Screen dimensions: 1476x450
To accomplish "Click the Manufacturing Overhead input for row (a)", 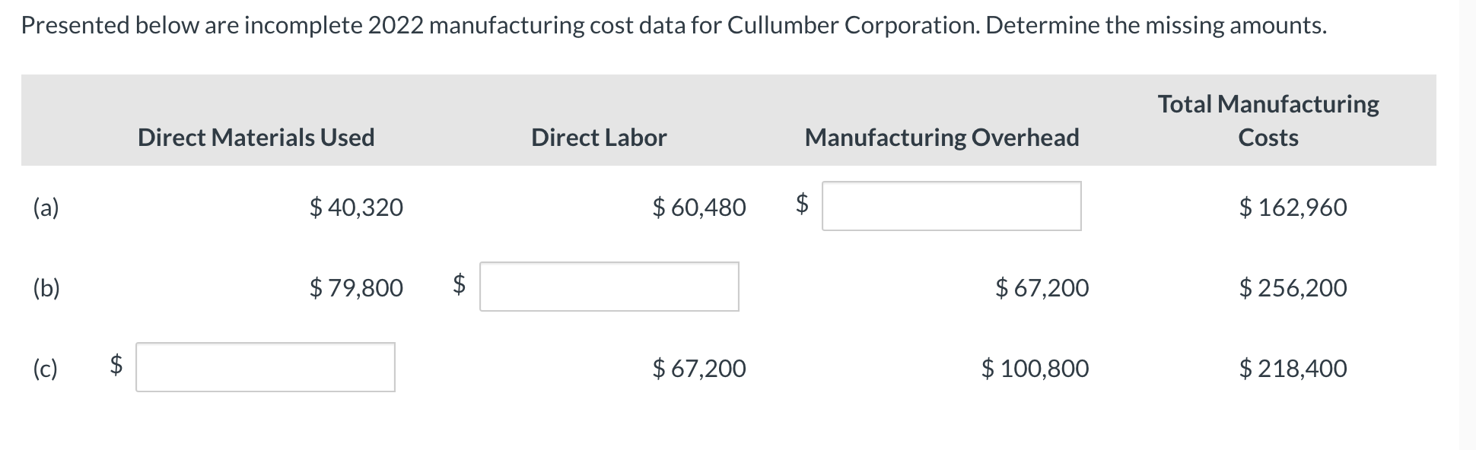I will 951,204.
